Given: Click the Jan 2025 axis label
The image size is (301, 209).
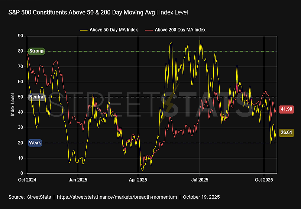Looking at the screenshot, I should click(x=78, y=180).
